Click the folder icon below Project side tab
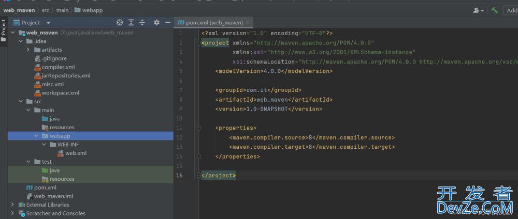This screenshot has height=219, width=518. (x=4, y=40)
